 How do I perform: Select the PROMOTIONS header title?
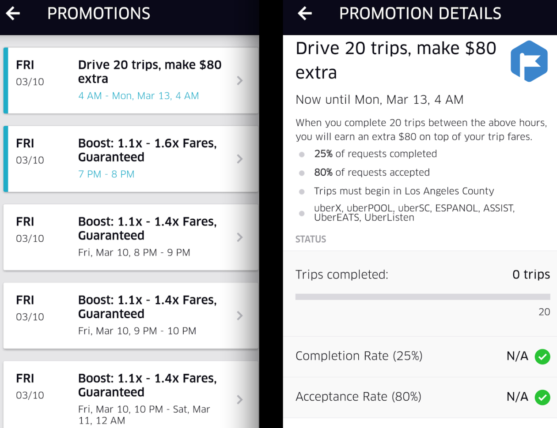coord(99,13)
